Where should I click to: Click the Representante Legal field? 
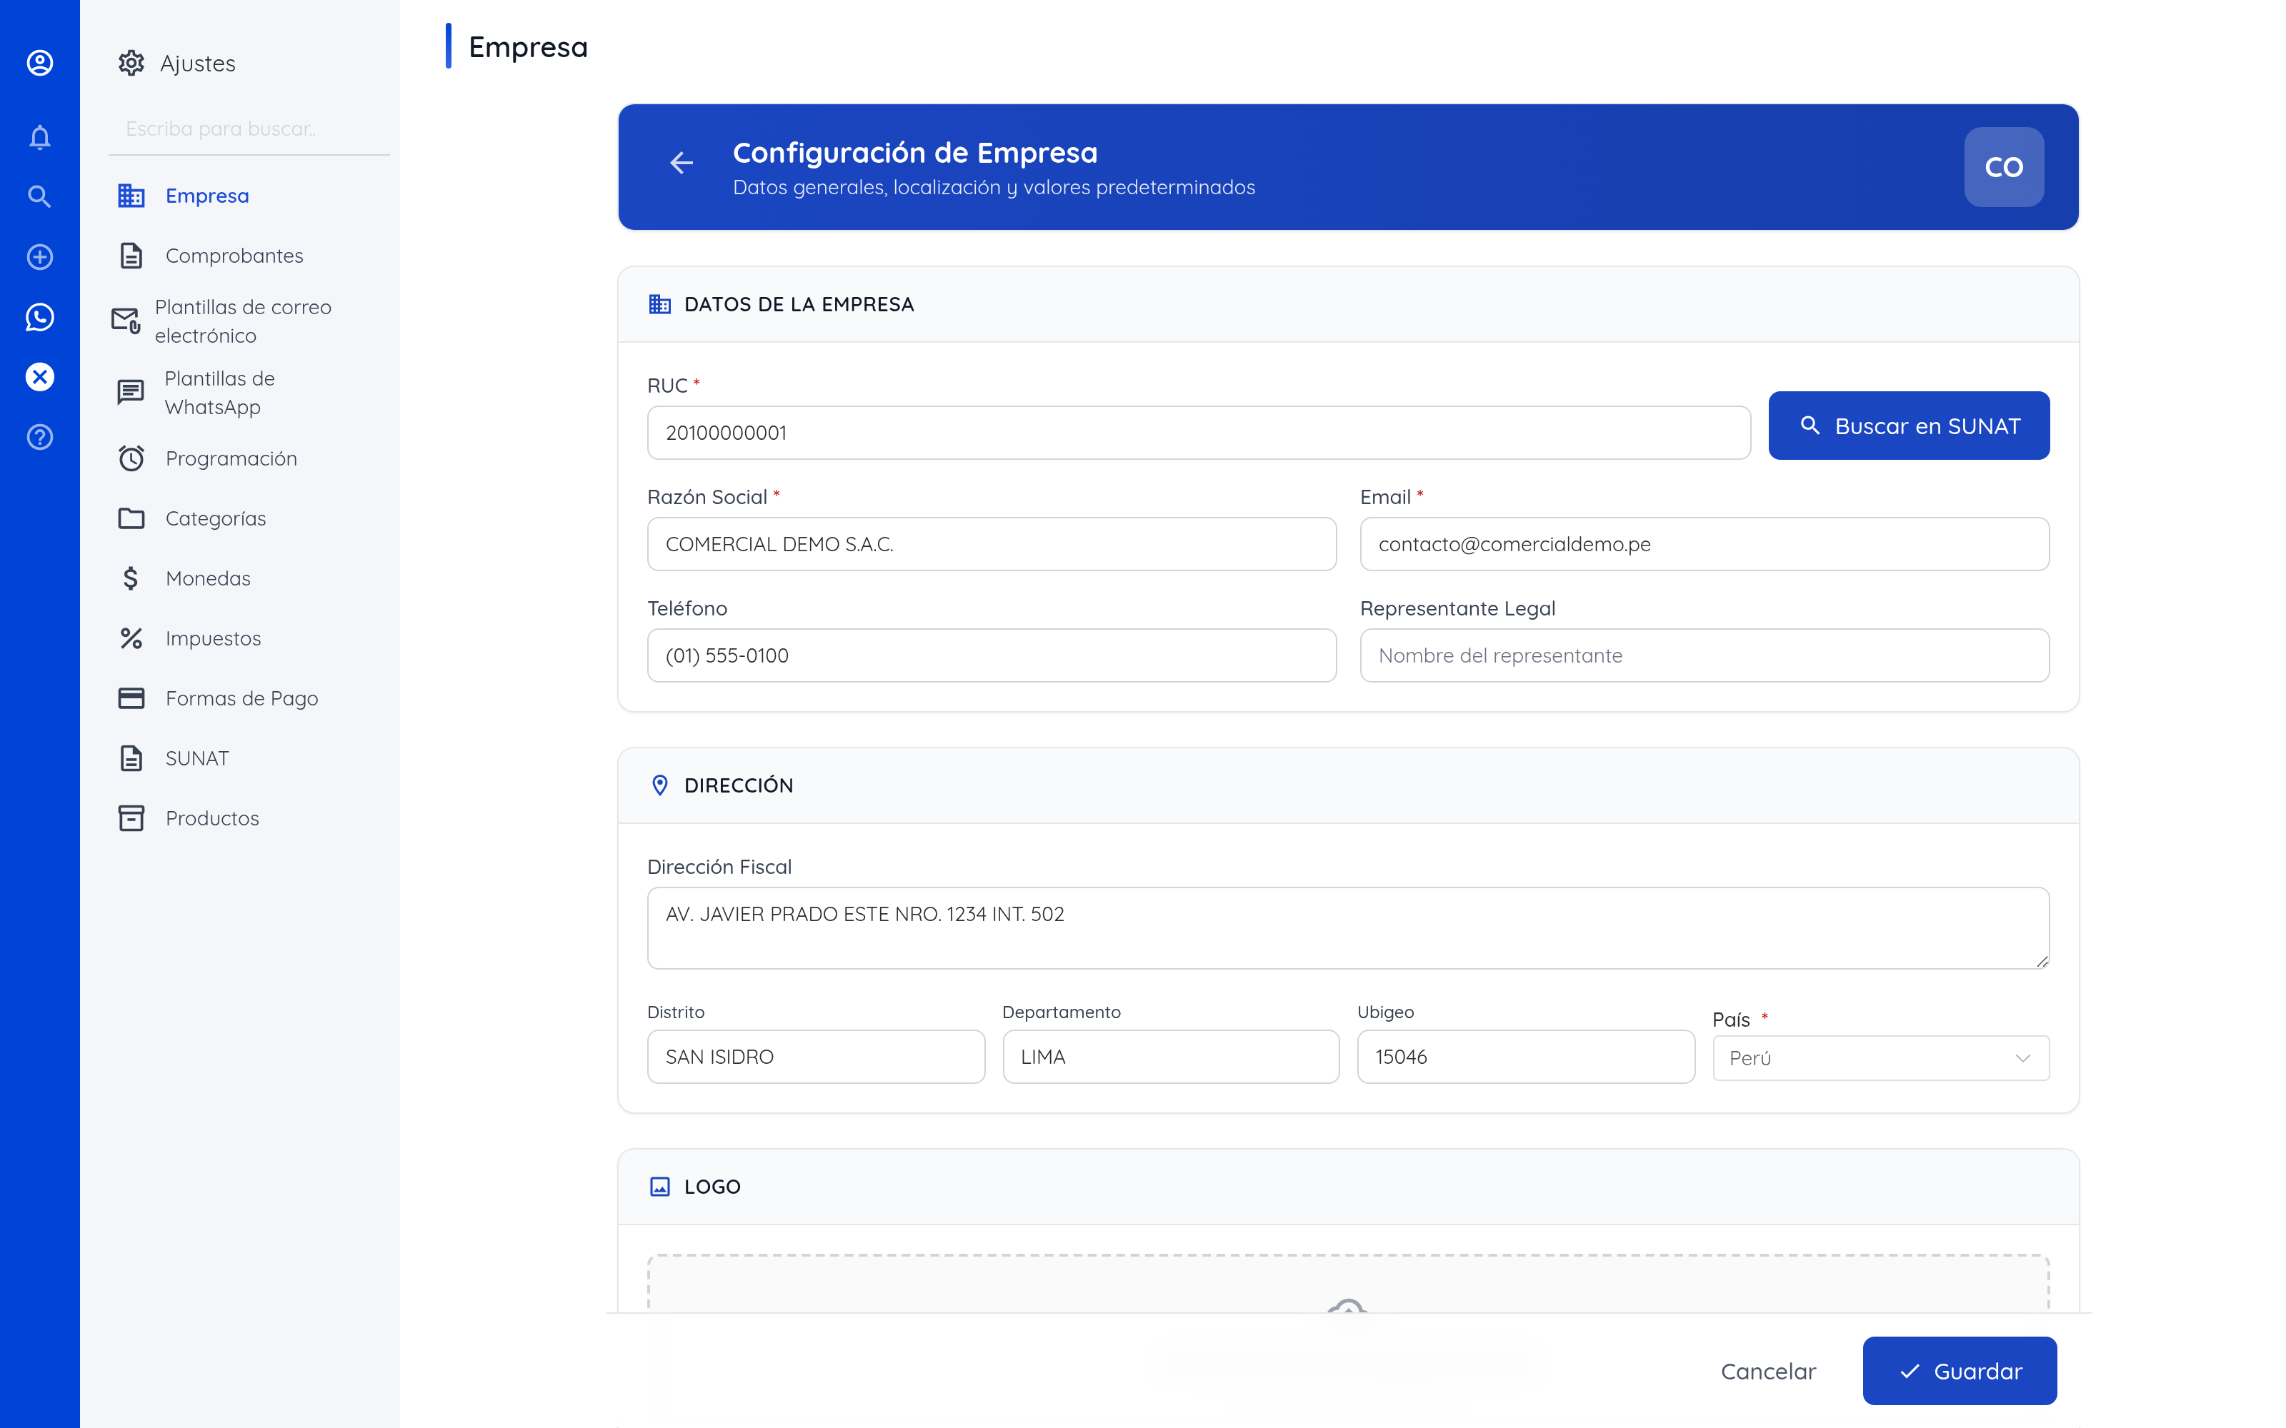(x=1704, y=655)
